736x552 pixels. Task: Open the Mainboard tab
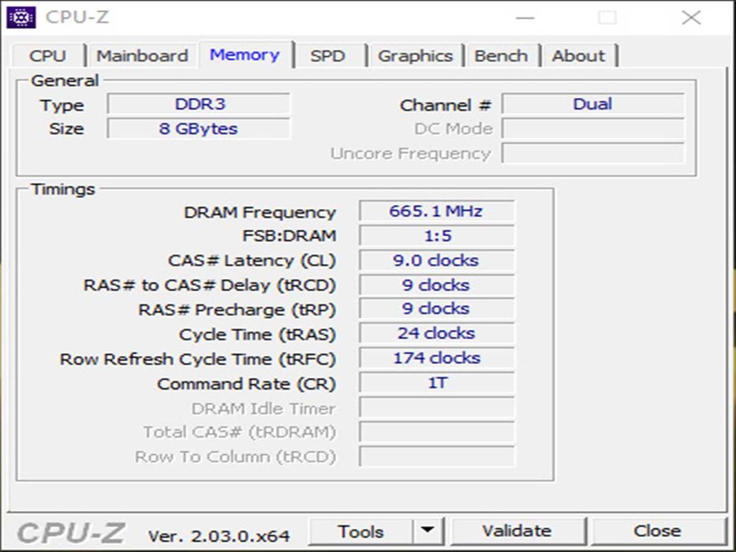(142, 56)
